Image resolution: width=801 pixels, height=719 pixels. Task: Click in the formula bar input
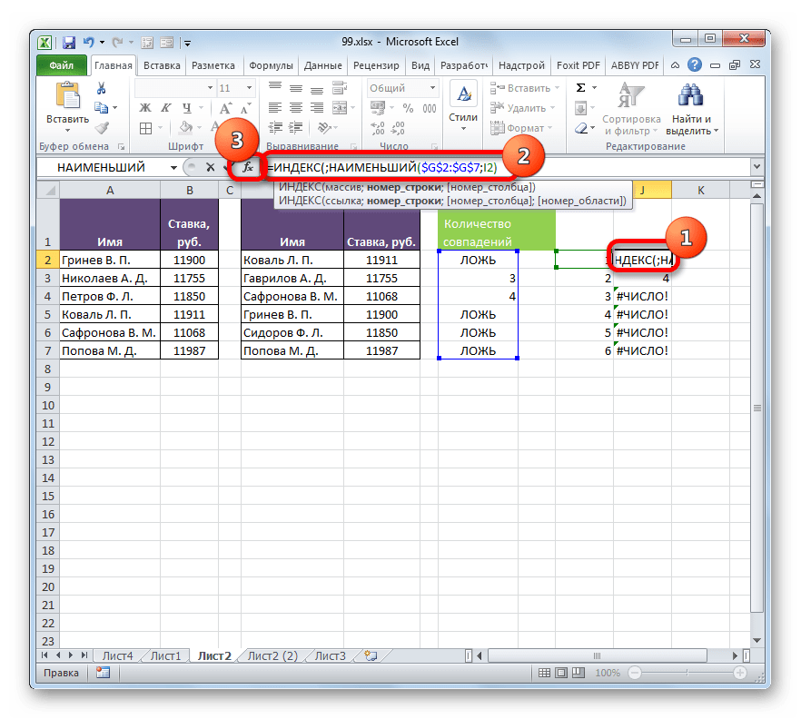506,167
